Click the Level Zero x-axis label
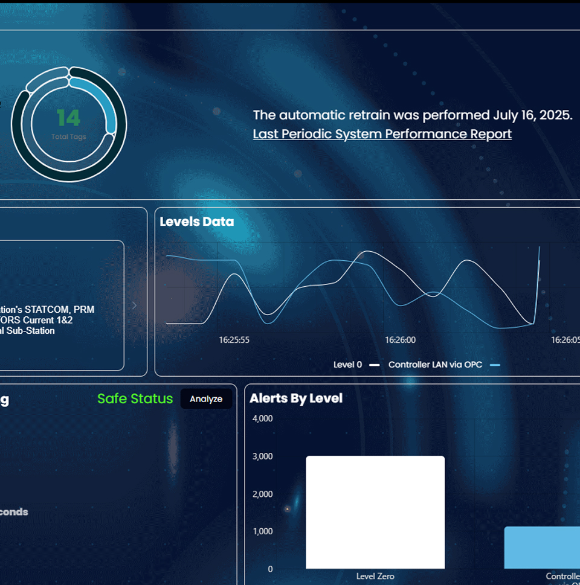The image size is (580, 585). (x=375, y=576)
